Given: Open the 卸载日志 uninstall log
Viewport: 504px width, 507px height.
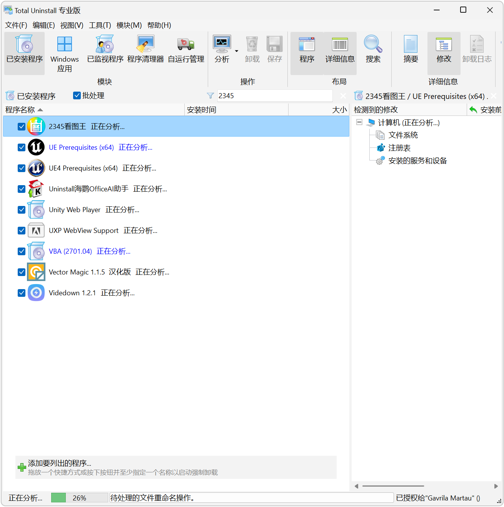Looking at the screenshot, I should [477, 53].
